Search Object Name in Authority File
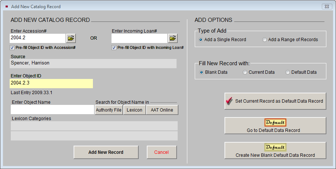The image size is (336, 169). click(x=109, y=110)
